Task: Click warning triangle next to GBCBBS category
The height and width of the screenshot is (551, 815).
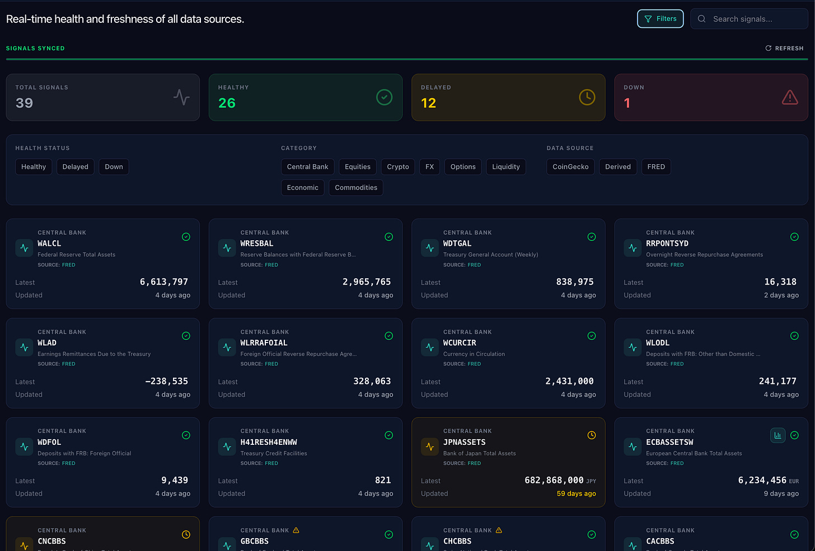Action: tap(296, 530)
